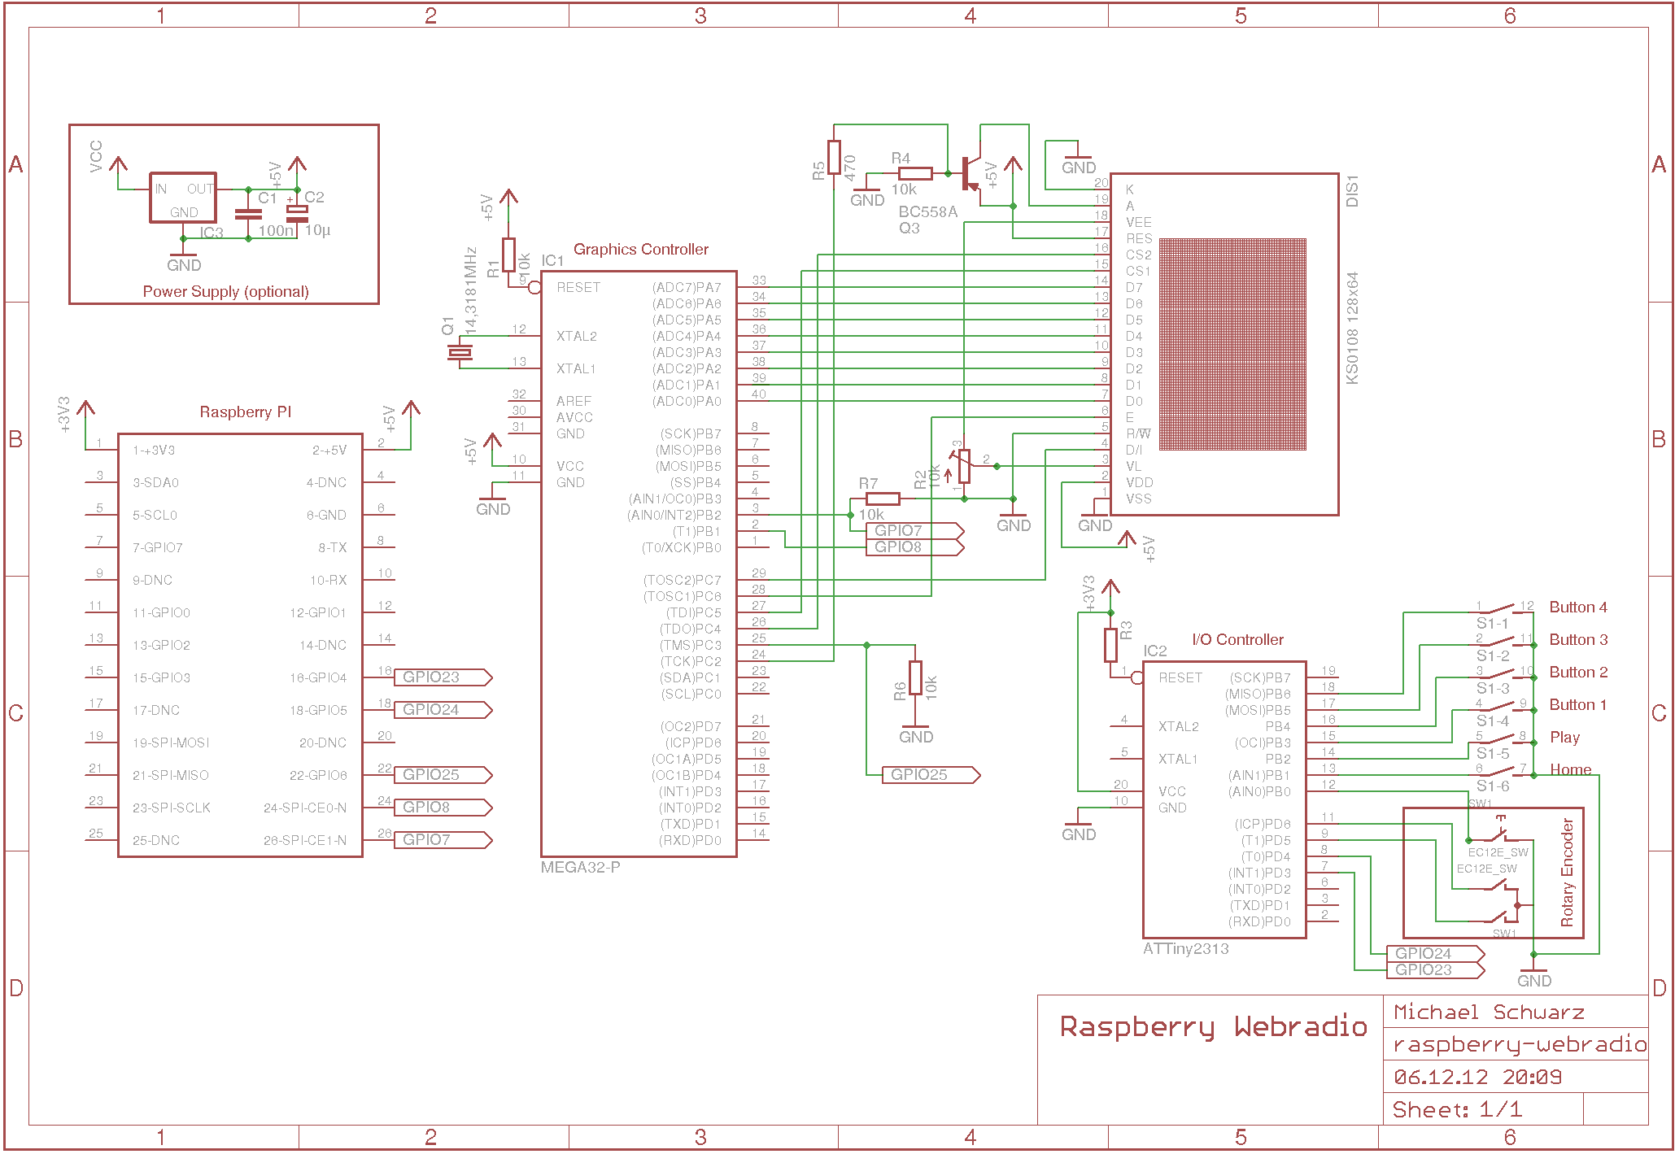
Task: Click the "MEGA32-P" part label
Action: pos(581,868)
